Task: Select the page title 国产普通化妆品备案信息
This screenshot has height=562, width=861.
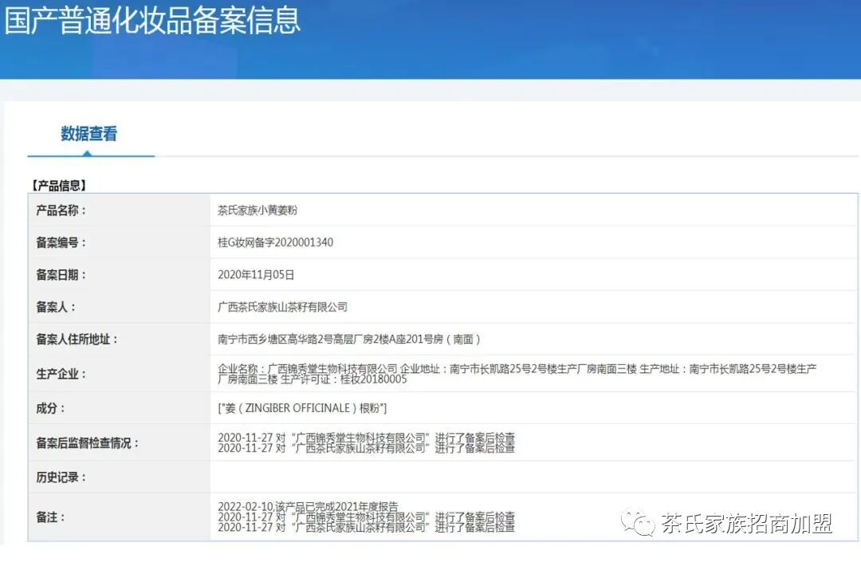Action: click(152, 20)
